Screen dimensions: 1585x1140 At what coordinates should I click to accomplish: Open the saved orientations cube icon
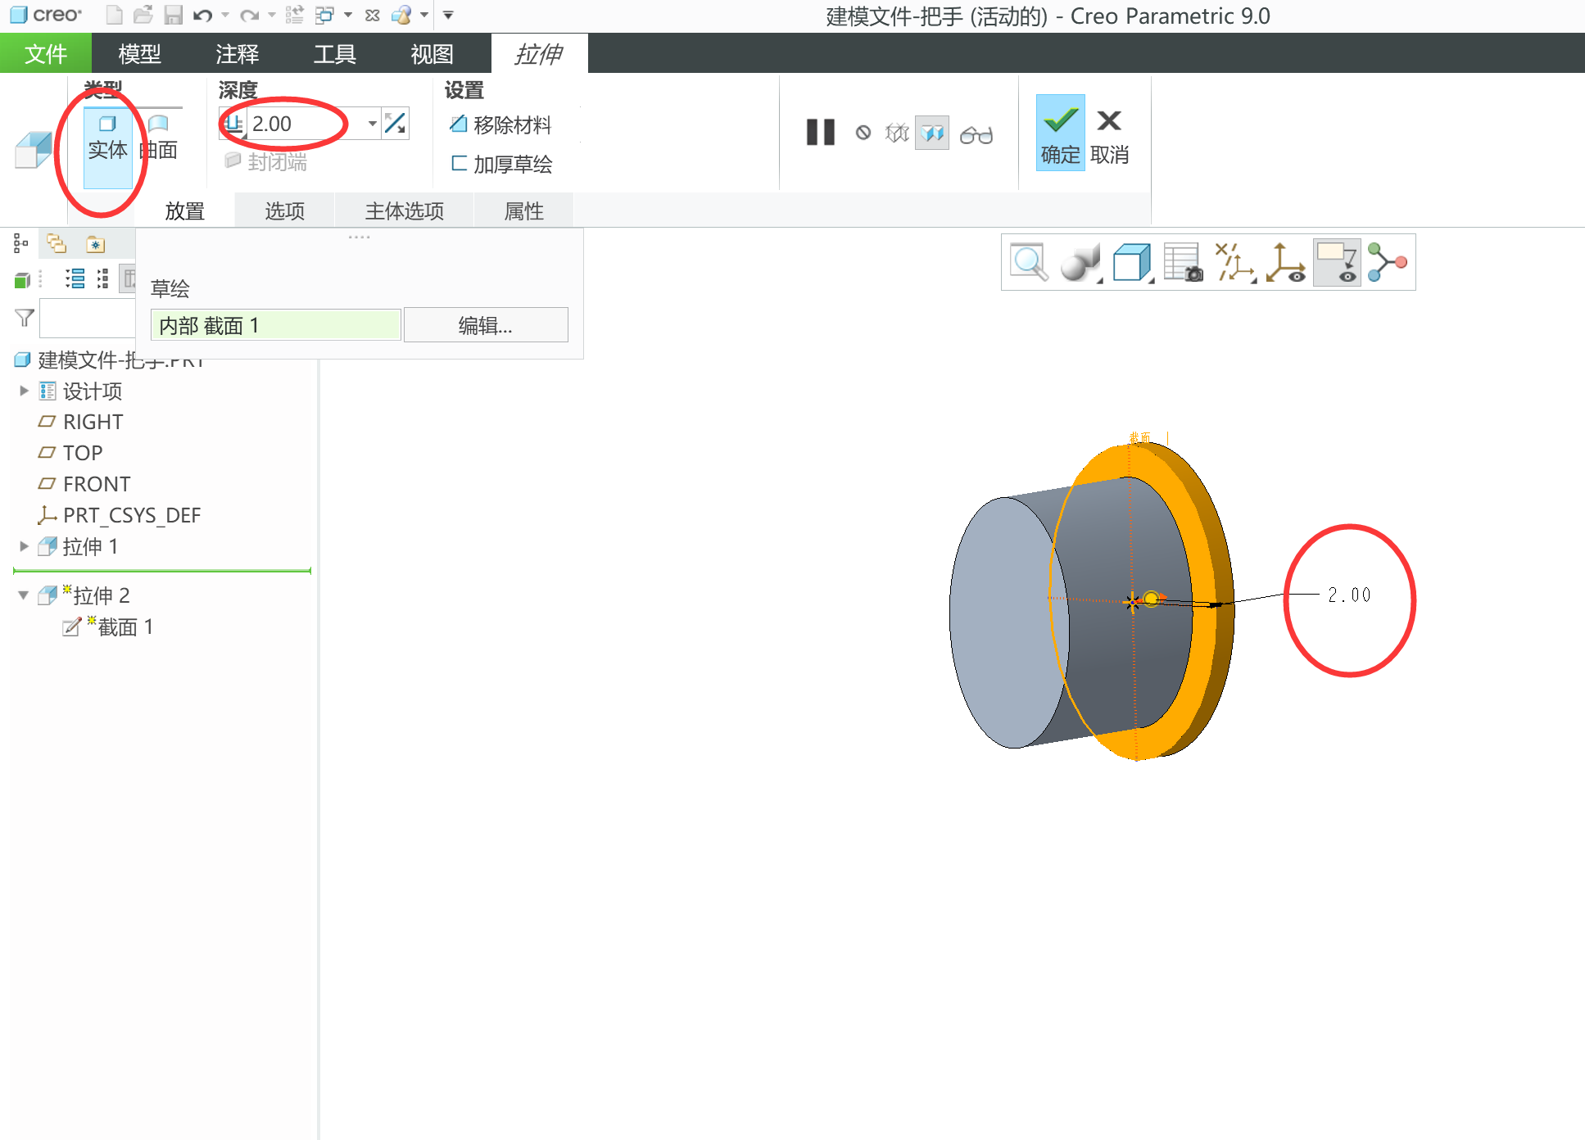tap(1132, 263)
